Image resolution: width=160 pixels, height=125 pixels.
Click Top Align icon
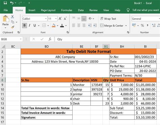[x=74, y=18]
